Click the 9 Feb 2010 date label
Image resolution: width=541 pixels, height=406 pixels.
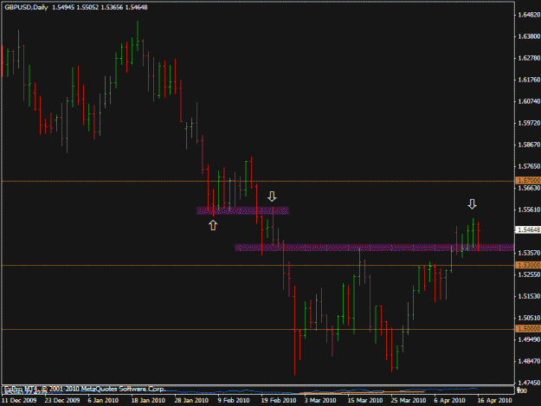[234, 401]
